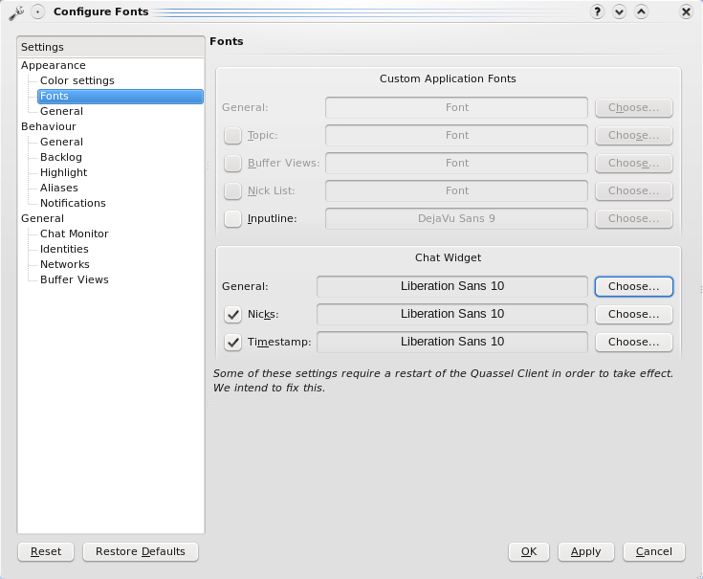This screenshot has height=579, width=703.
Task: Select Behaviour category in tree
Action: coord(49,126)
